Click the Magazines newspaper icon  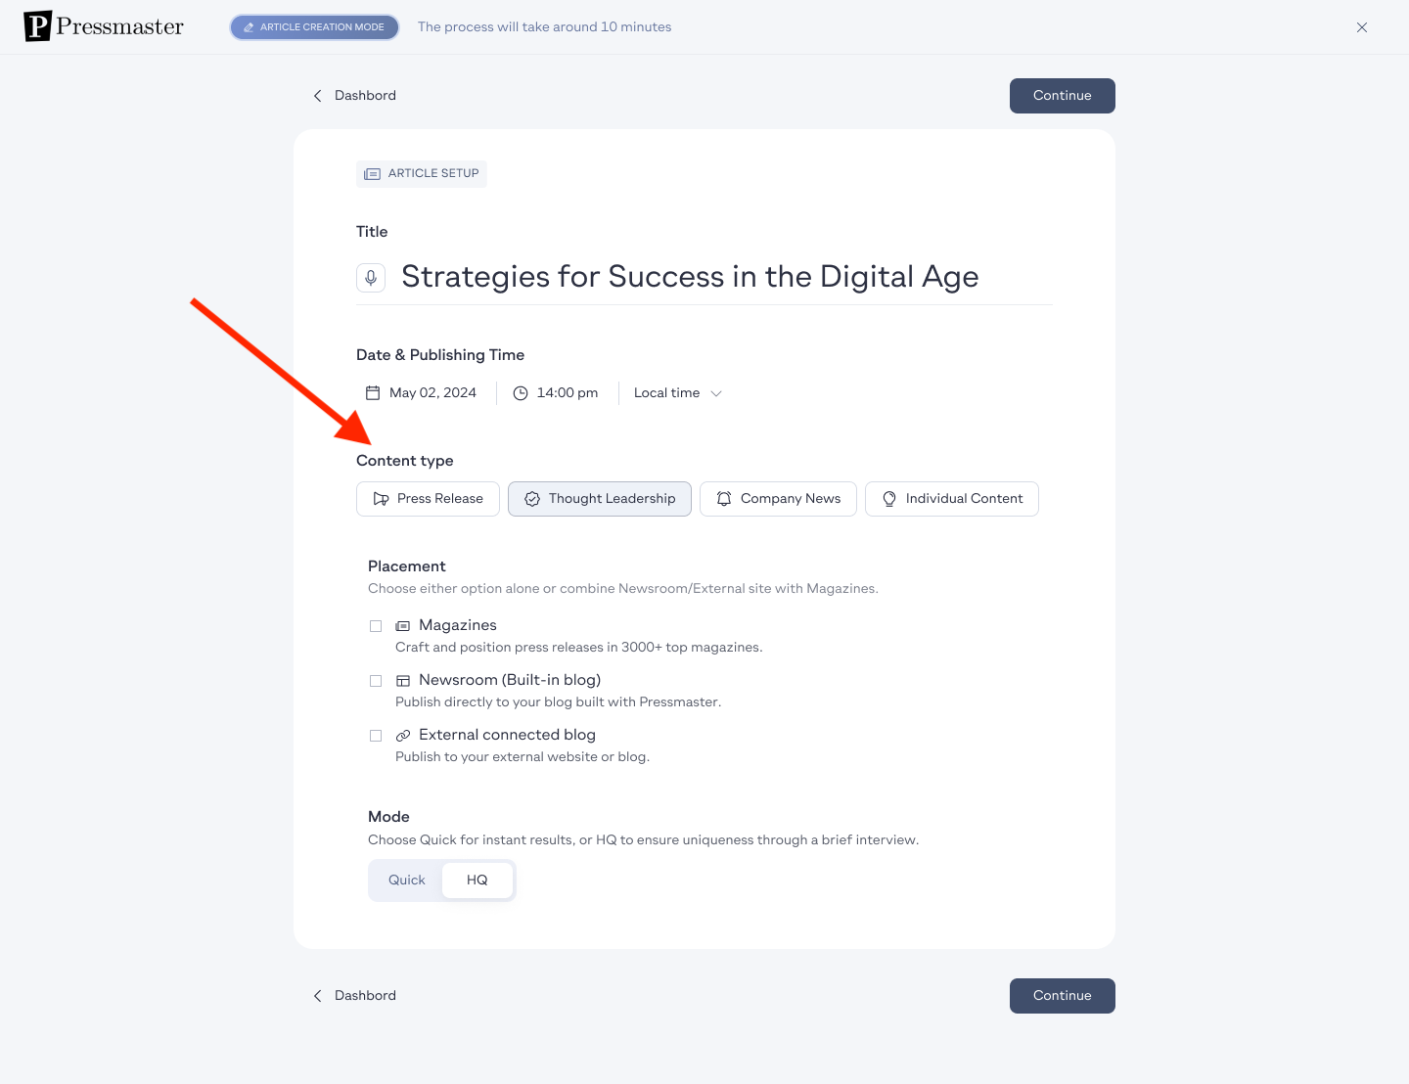coord(403,626)
